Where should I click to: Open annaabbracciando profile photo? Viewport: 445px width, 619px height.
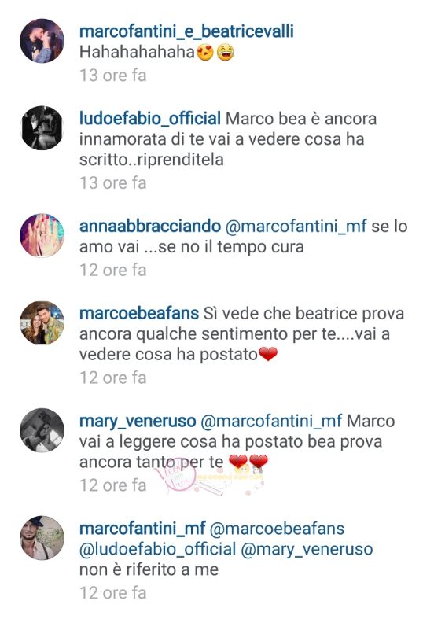42,235
